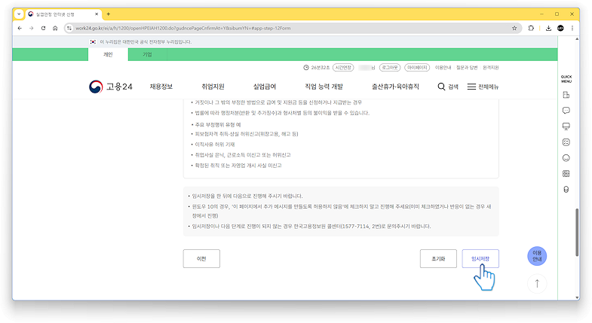Click the 이전 button

click(x=201, y=258)
